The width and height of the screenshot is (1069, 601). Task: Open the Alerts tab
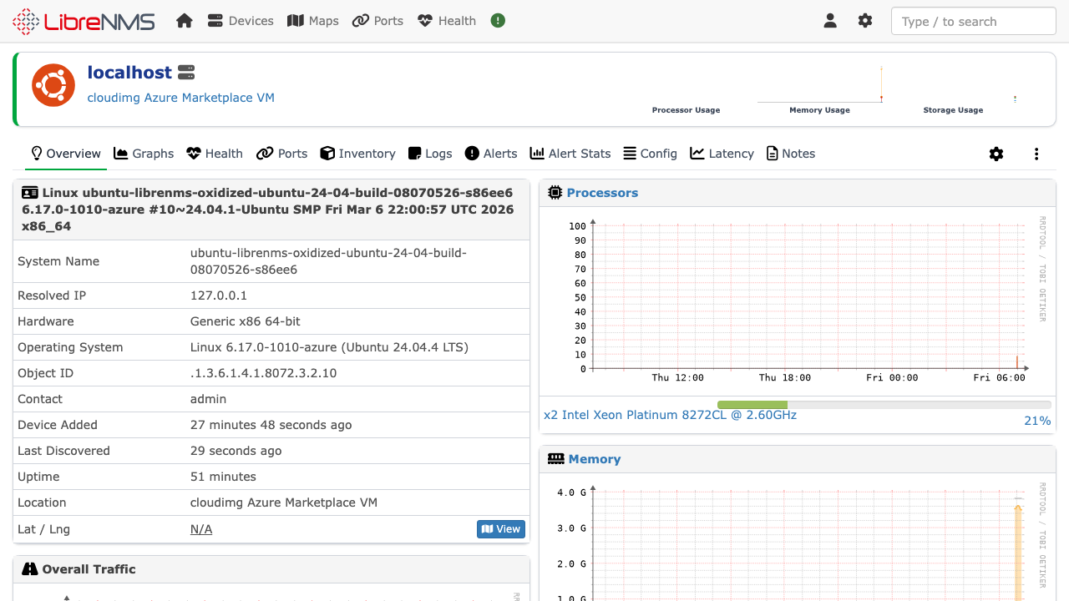click(x=491, y=154)
